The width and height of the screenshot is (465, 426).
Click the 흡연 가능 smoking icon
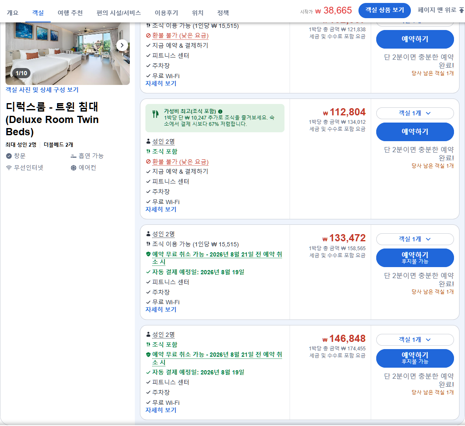click(x=74, y=156)
